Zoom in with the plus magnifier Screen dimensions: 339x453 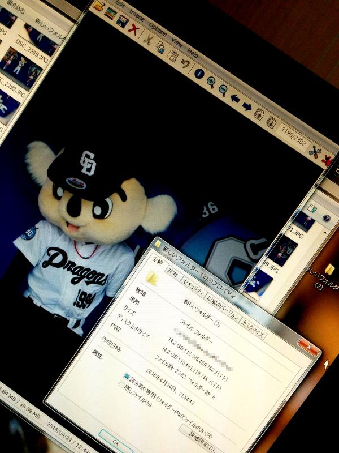[211, 82]
